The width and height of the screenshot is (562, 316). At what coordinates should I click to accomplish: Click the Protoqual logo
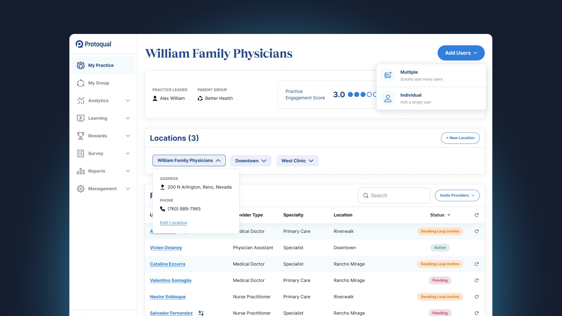pyautogui.click(x=94, y=44)
